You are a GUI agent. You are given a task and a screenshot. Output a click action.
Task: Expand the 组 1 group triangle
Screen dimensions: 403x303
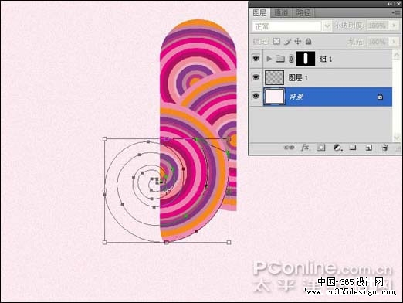[x=269, y=59]
